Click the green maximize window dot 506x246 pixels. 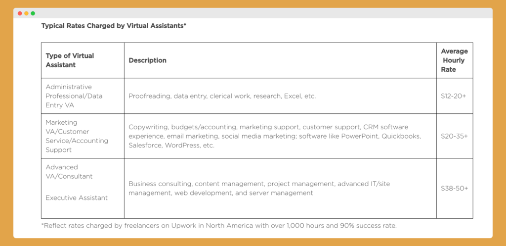click(x=33, y=13)
